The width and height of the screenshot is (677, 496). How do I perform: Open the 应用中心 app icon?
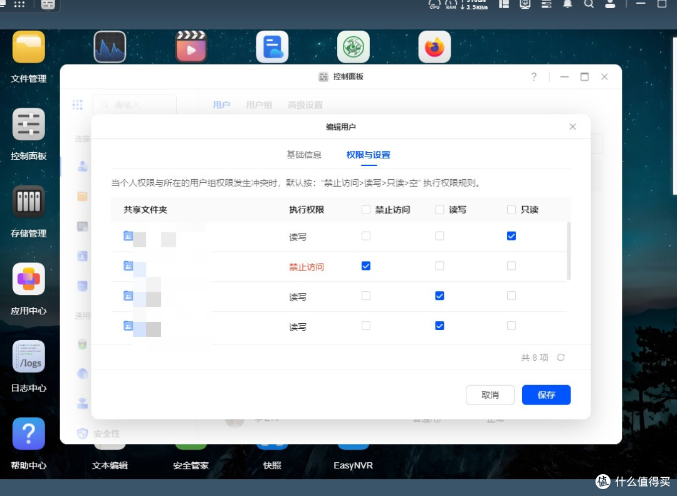(x=28, y=279)
